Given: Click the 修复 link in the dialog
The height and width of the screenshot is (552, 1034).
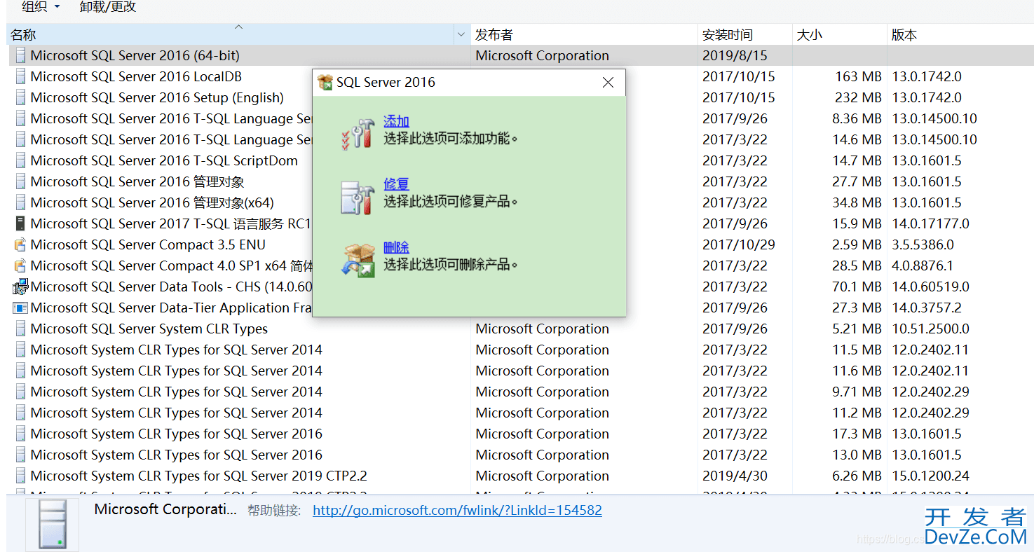Looking at the screenshot, I should coord(396,184).
